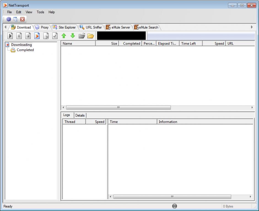
Task: Click the red X exit icon in toolbar
Action: coord(22,19)
